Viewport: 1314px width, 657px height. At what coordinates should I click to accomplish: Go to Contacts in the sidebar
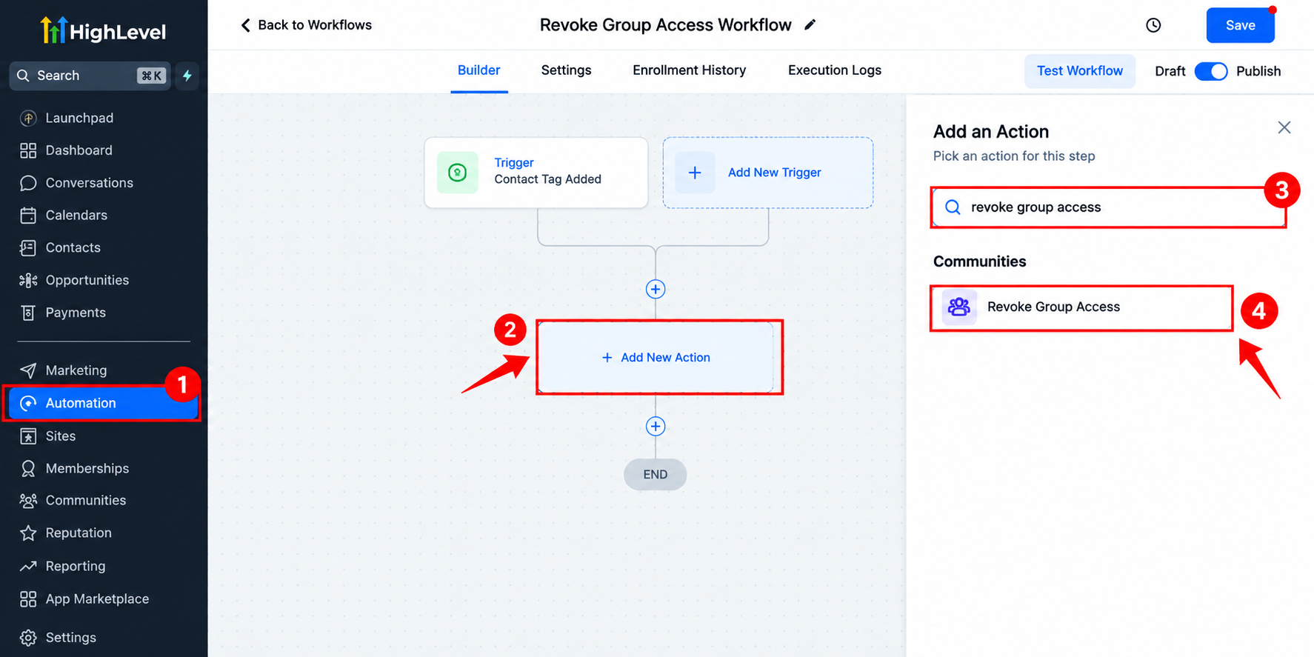click(x=73, y=248)
